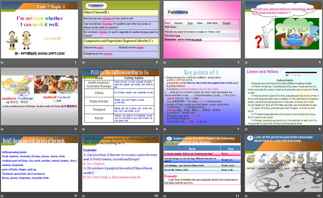This screenshot has width=323, height=198.
Task: Click the red question mark on slide 4
Action: (x=258, y=42)
